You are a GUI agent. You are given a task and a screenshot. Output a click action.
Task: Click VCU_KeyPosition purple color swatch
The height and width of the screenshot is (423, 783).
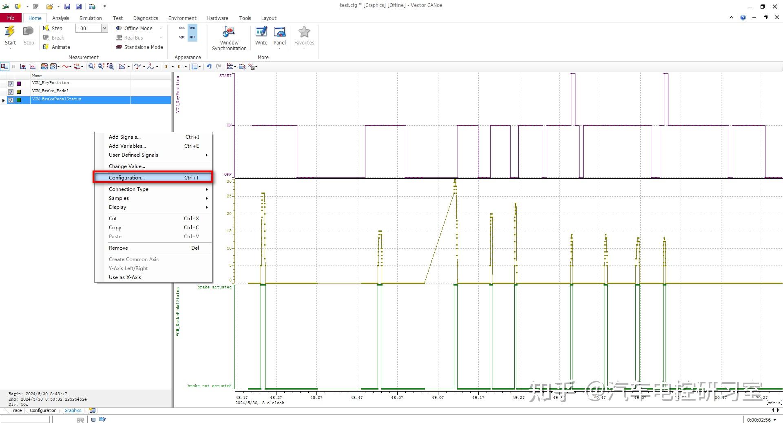click(19, 84)
